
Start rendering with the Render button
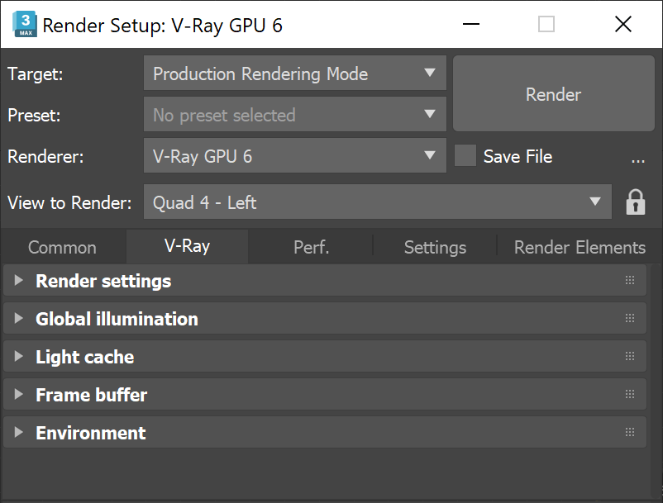click(x=552, y=94)
